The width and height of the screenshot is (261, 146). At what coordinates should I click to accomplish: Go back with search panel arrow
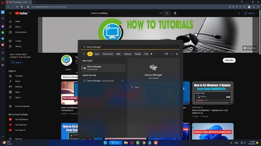click(84, 54)
